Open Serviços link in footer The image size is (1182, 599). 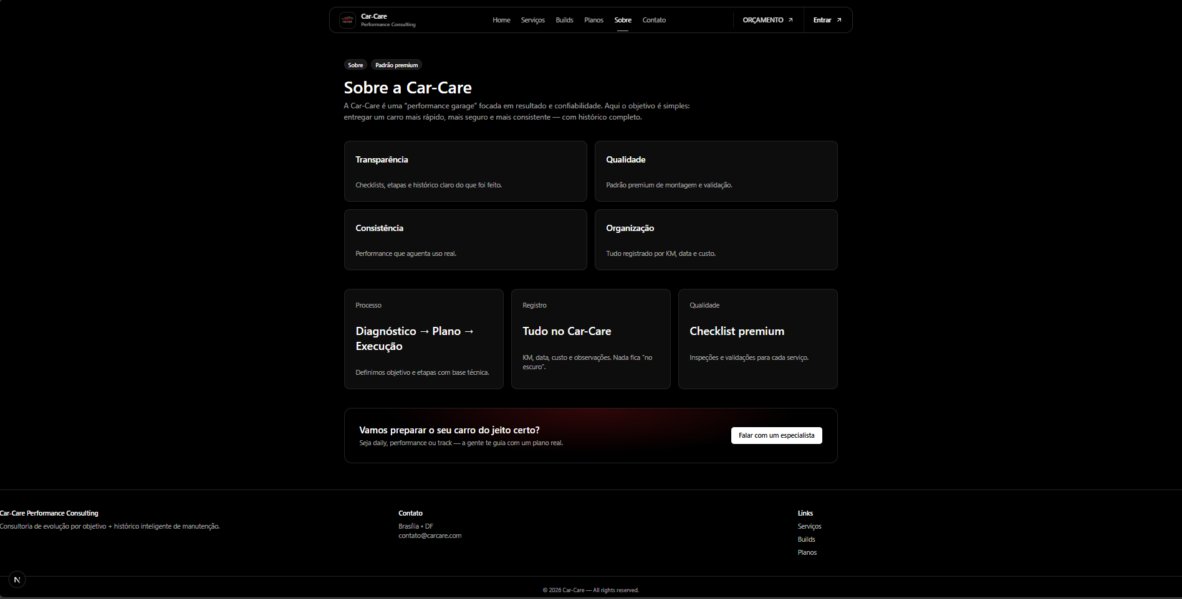click(x=809, y=526)
